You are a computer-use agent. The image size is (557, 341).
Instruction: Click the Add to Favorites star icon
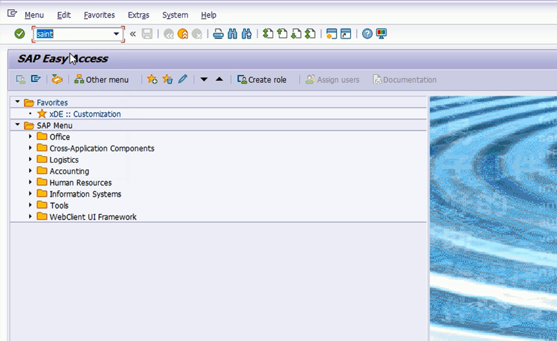(152, 80)
